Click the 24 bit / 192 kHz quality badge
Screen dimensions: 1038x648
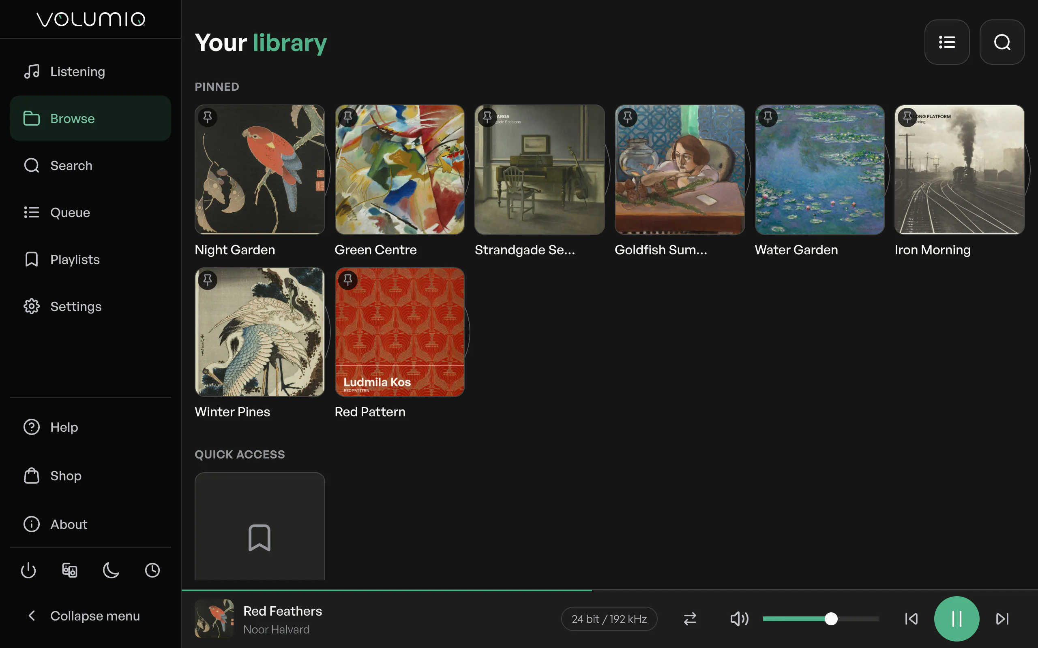point(609,618)
